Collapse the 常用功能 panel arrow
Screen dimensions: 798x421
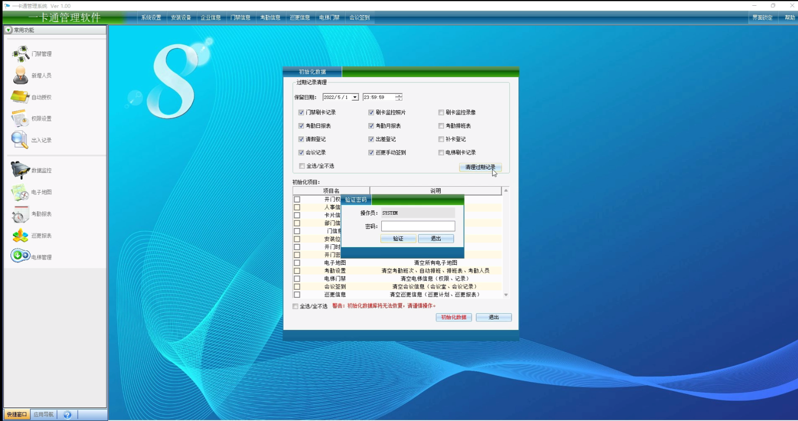tap(8, 30)
